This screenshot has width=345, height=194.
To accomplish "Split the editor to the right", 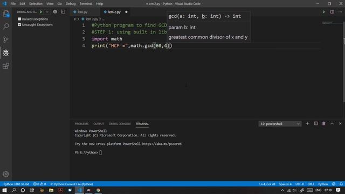I will (x=332, y=12).
